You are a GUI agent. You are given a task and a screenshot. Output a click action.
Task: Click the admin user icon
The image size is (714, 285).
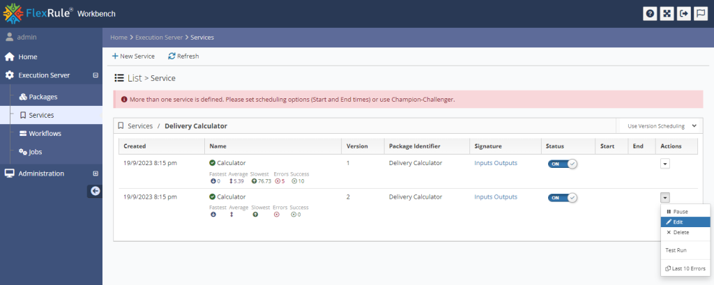9,37
